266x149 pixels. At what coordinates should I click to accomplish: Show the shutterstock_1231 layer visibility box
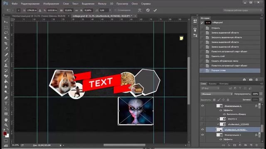[x=202, y=124]
